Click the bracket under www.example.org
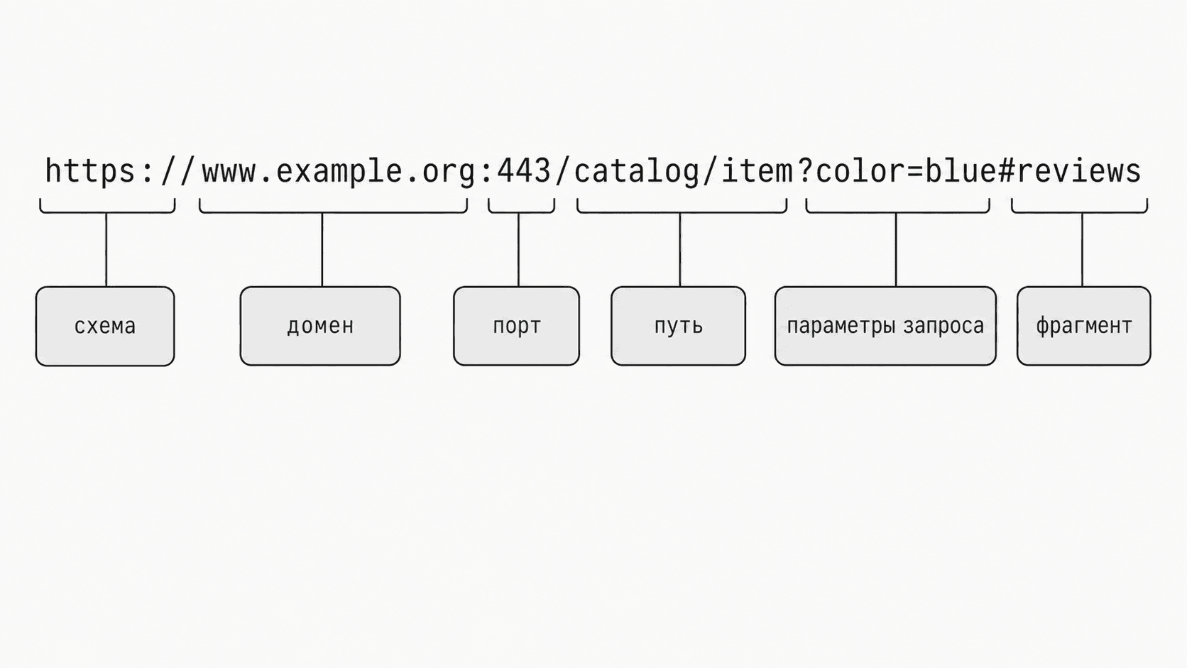The image size is (1187, 668). pyautogui.click(x=333, y=206)
